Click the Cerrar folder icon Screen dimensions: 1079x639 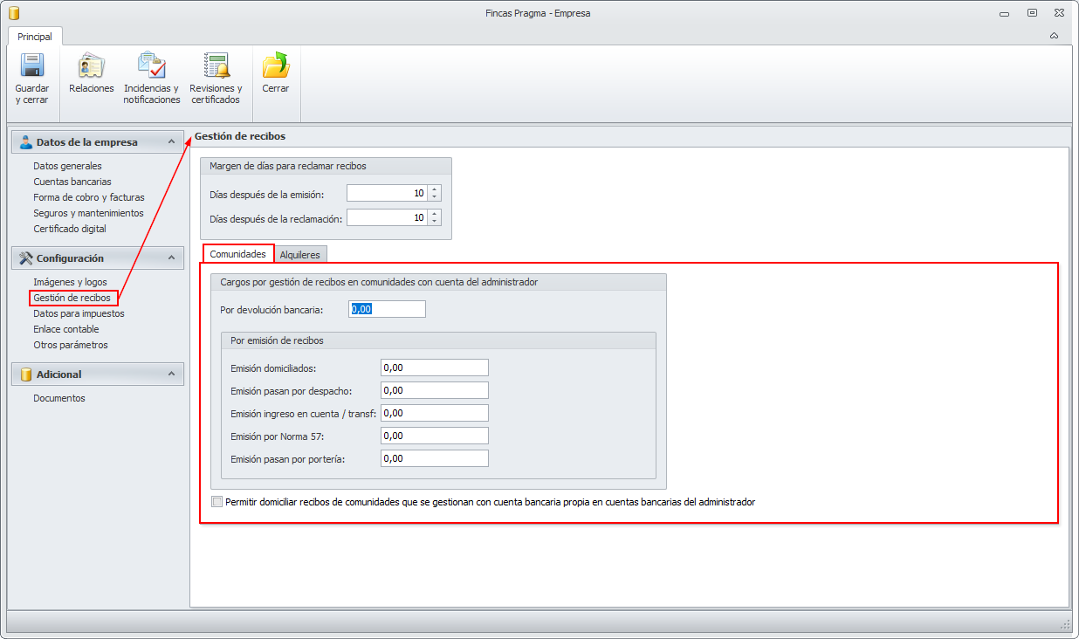click(x=276, y=65)
